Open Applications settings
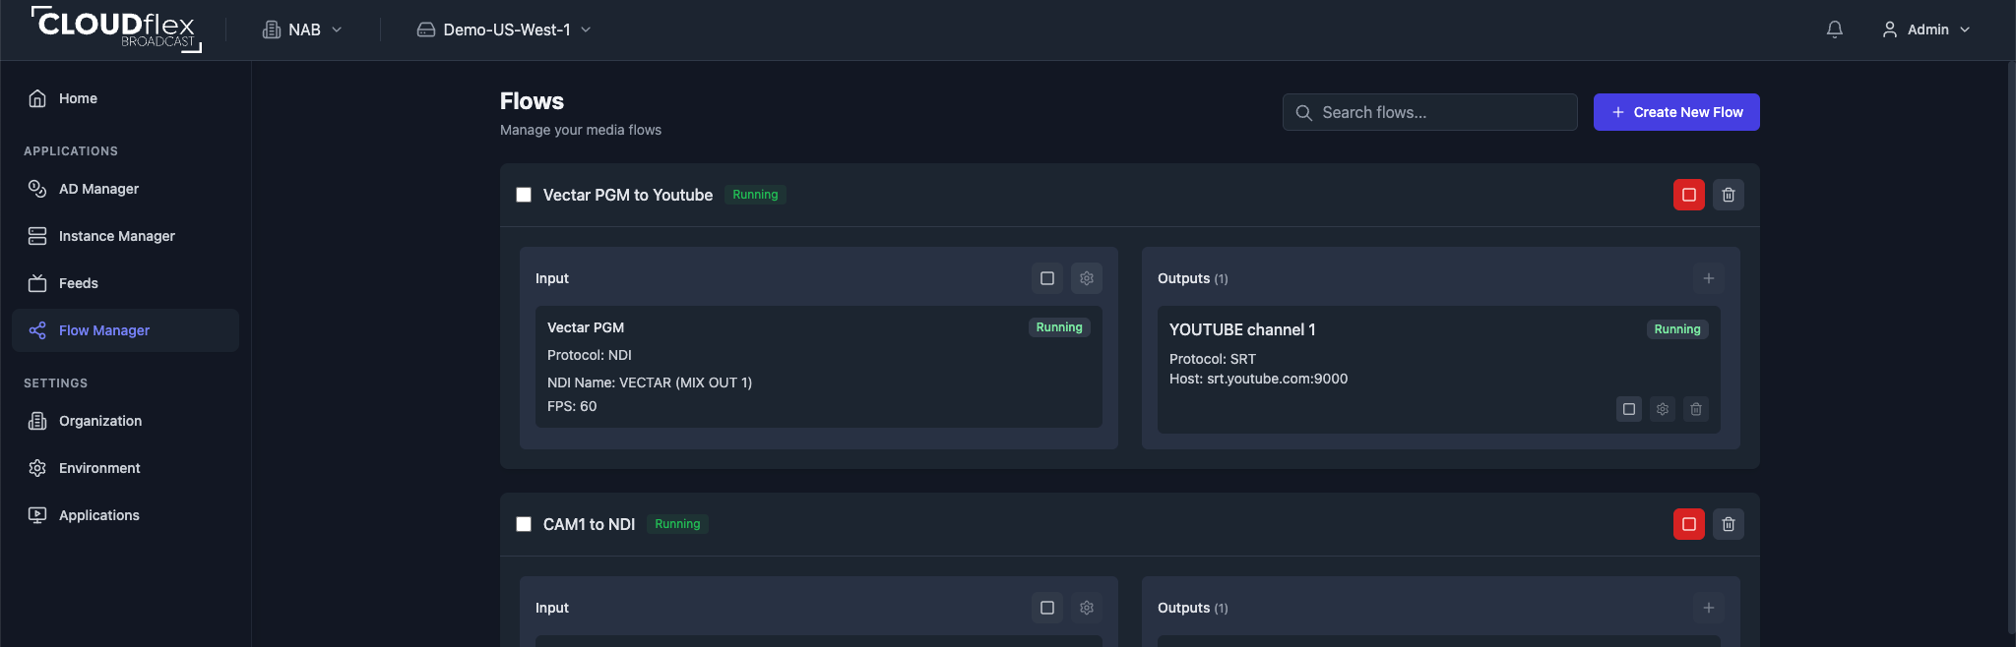This screenshot has height=647, width=2016. pos(126,515)
